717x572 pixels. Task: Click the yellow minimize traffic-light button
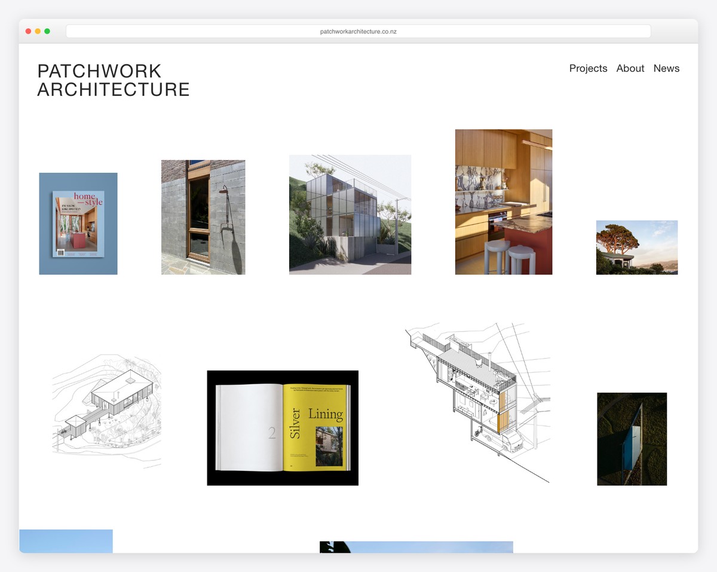(37, 30)
